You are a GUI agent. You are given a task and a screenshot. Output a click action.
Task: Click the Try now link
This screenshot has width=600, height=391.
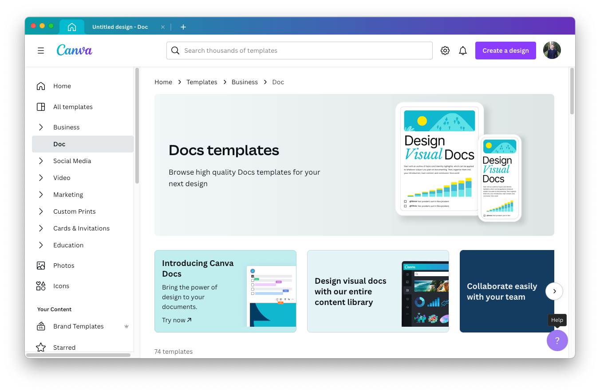click(x=177, y=320)
